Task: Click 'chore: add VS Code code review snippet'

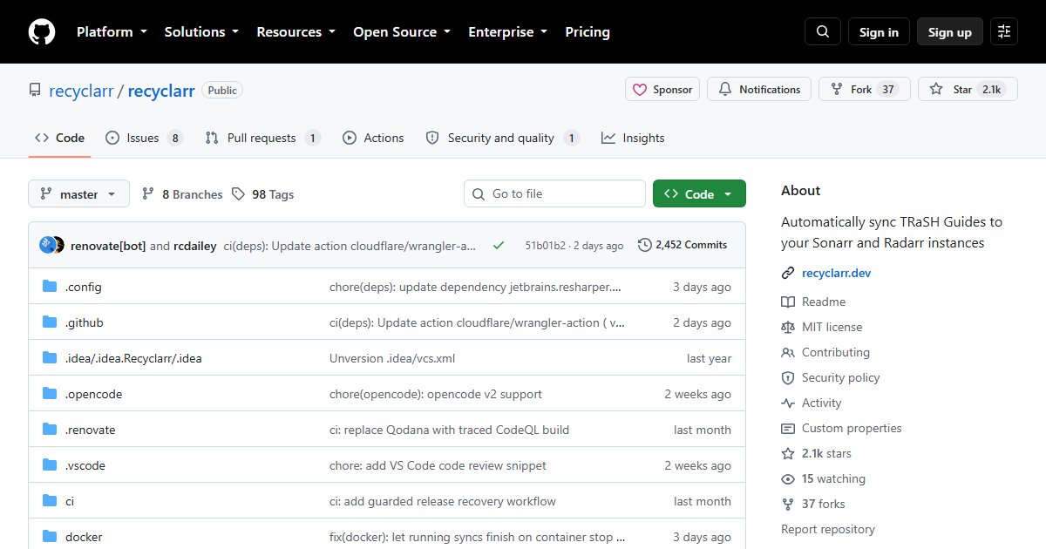Action: [438, 465]
